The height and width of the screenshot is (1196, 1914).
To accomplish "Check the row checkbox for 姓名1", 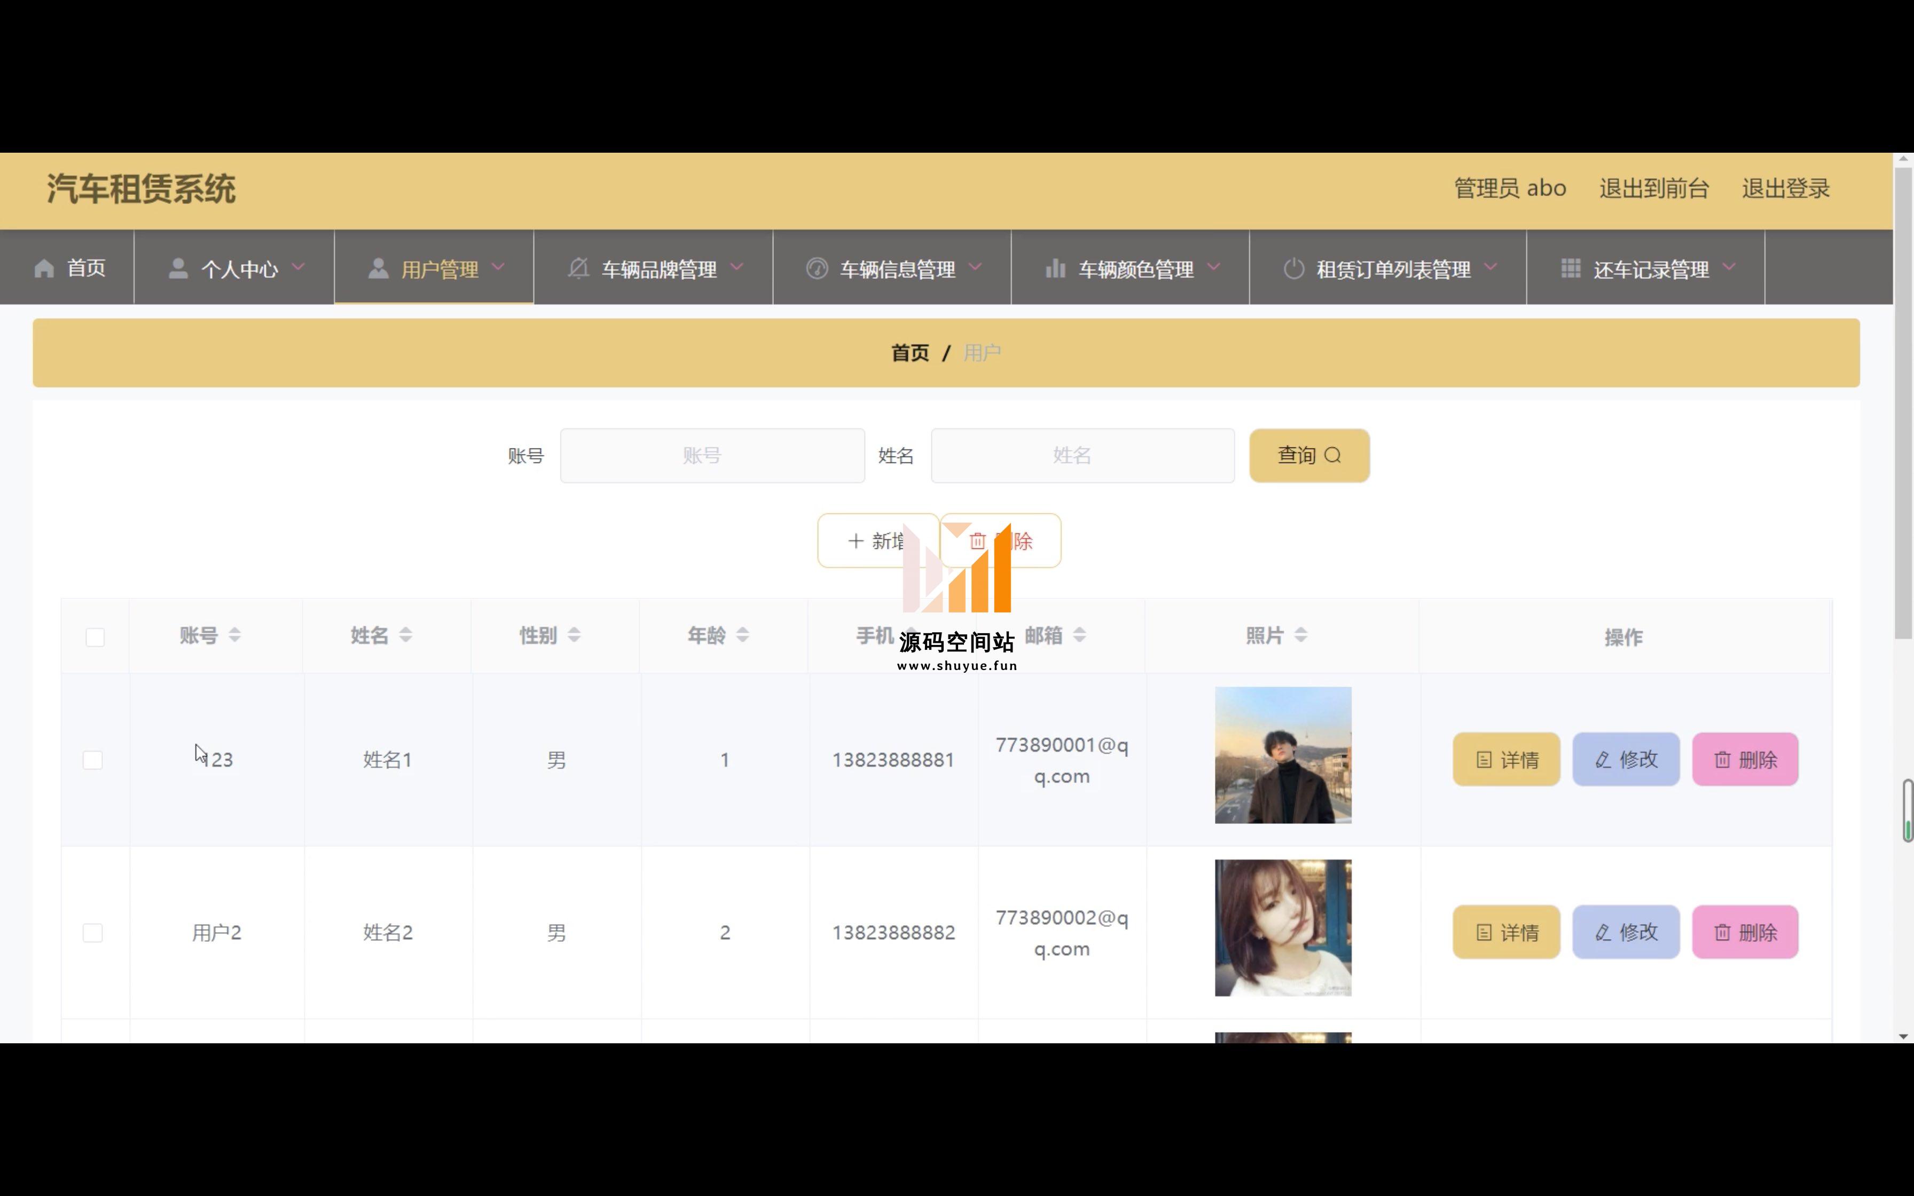I will tap(92, 760).
